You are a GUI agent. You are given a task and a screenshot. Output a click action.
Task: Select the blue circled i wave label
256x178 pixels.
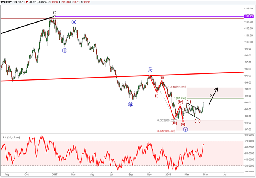click(65, 50)
